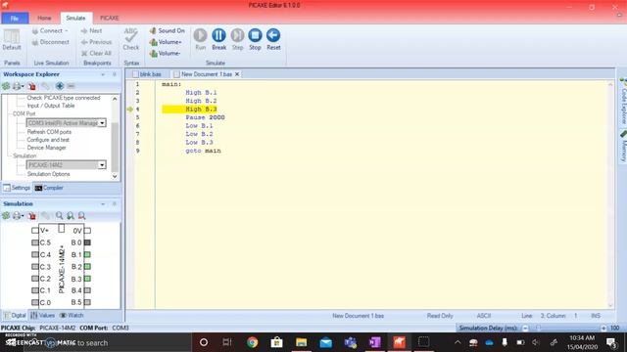627x352 pixels.
Task: Switch to the Compiler tab
Action: (49, 188)
